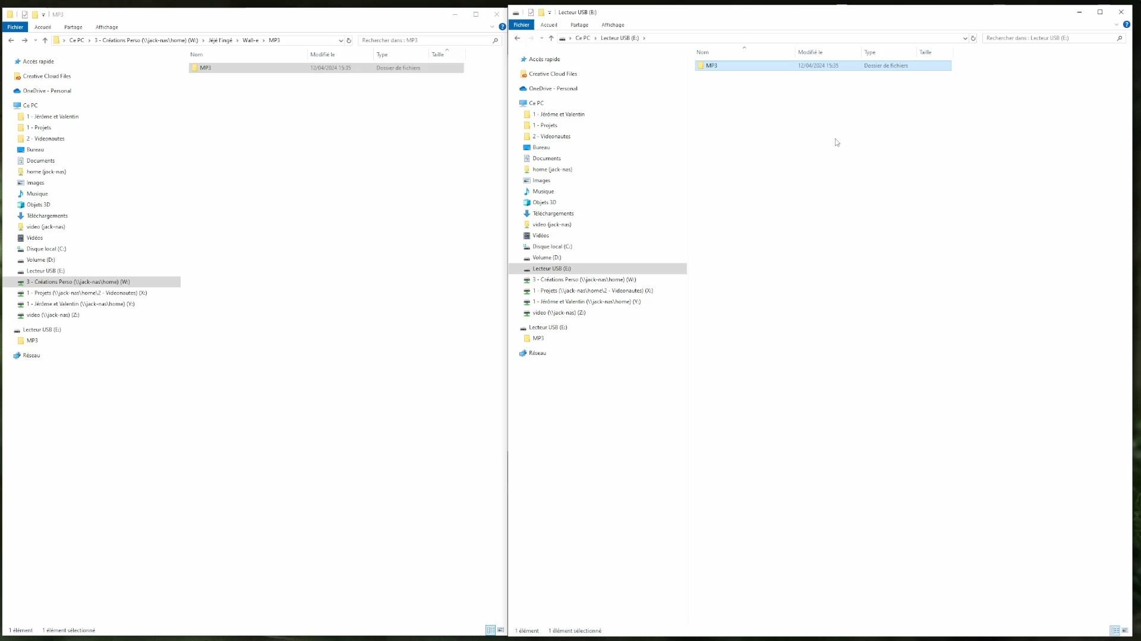The image size is (1141, 641).
Task: Refresh the left MP3 window address bar
Action: tap(349, 40)
